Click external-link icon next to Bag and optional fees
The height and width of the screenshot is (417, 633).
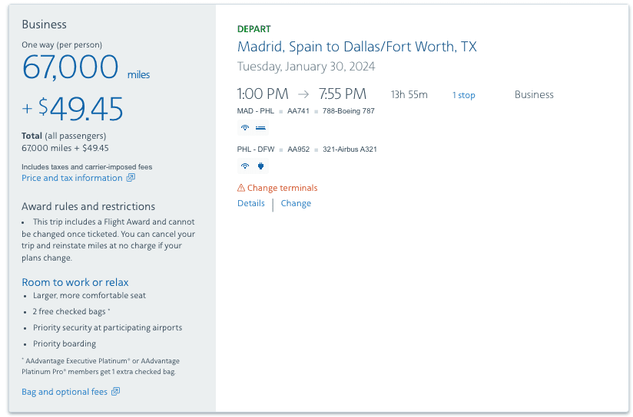pos(116,391)
